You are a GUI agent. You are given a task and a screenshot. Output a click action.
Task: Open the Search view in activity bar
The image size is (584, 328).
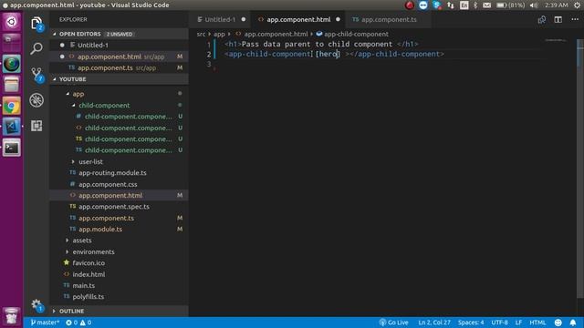(36, 48)
